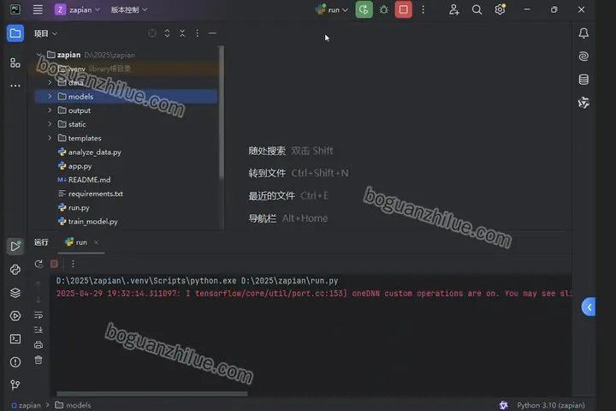Stop process from Run panel toolbar
This screenshot has height=411, width=616.
point(54,264)
